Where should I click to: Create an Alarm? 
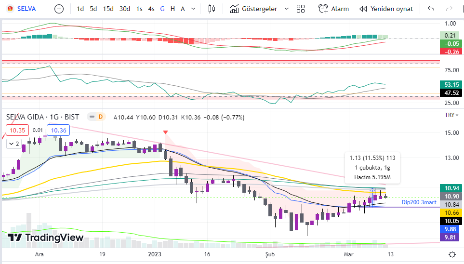333,9
